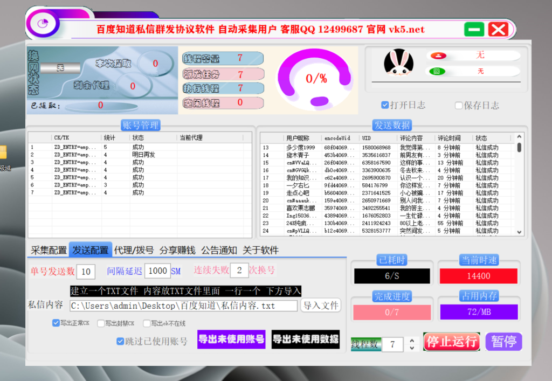This screenshot has height=381, width=552.
Task: Disable the 打开日志 checkbox
Action: [x=384, y=106]
